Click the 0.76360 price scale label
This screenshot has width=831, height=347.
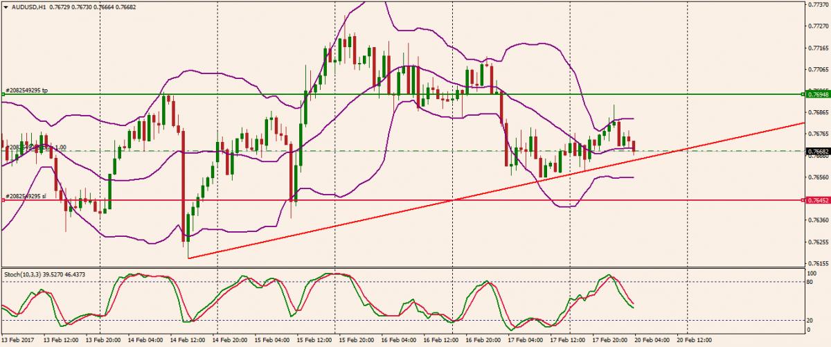pos(817,220)
